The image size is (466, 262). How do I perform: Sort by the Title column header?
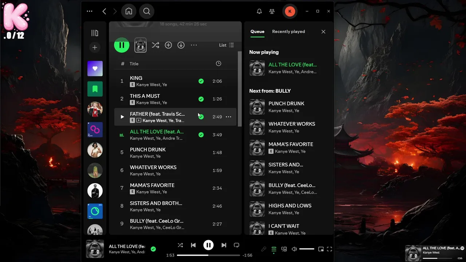pyautogui.click(x=134, y=64)
